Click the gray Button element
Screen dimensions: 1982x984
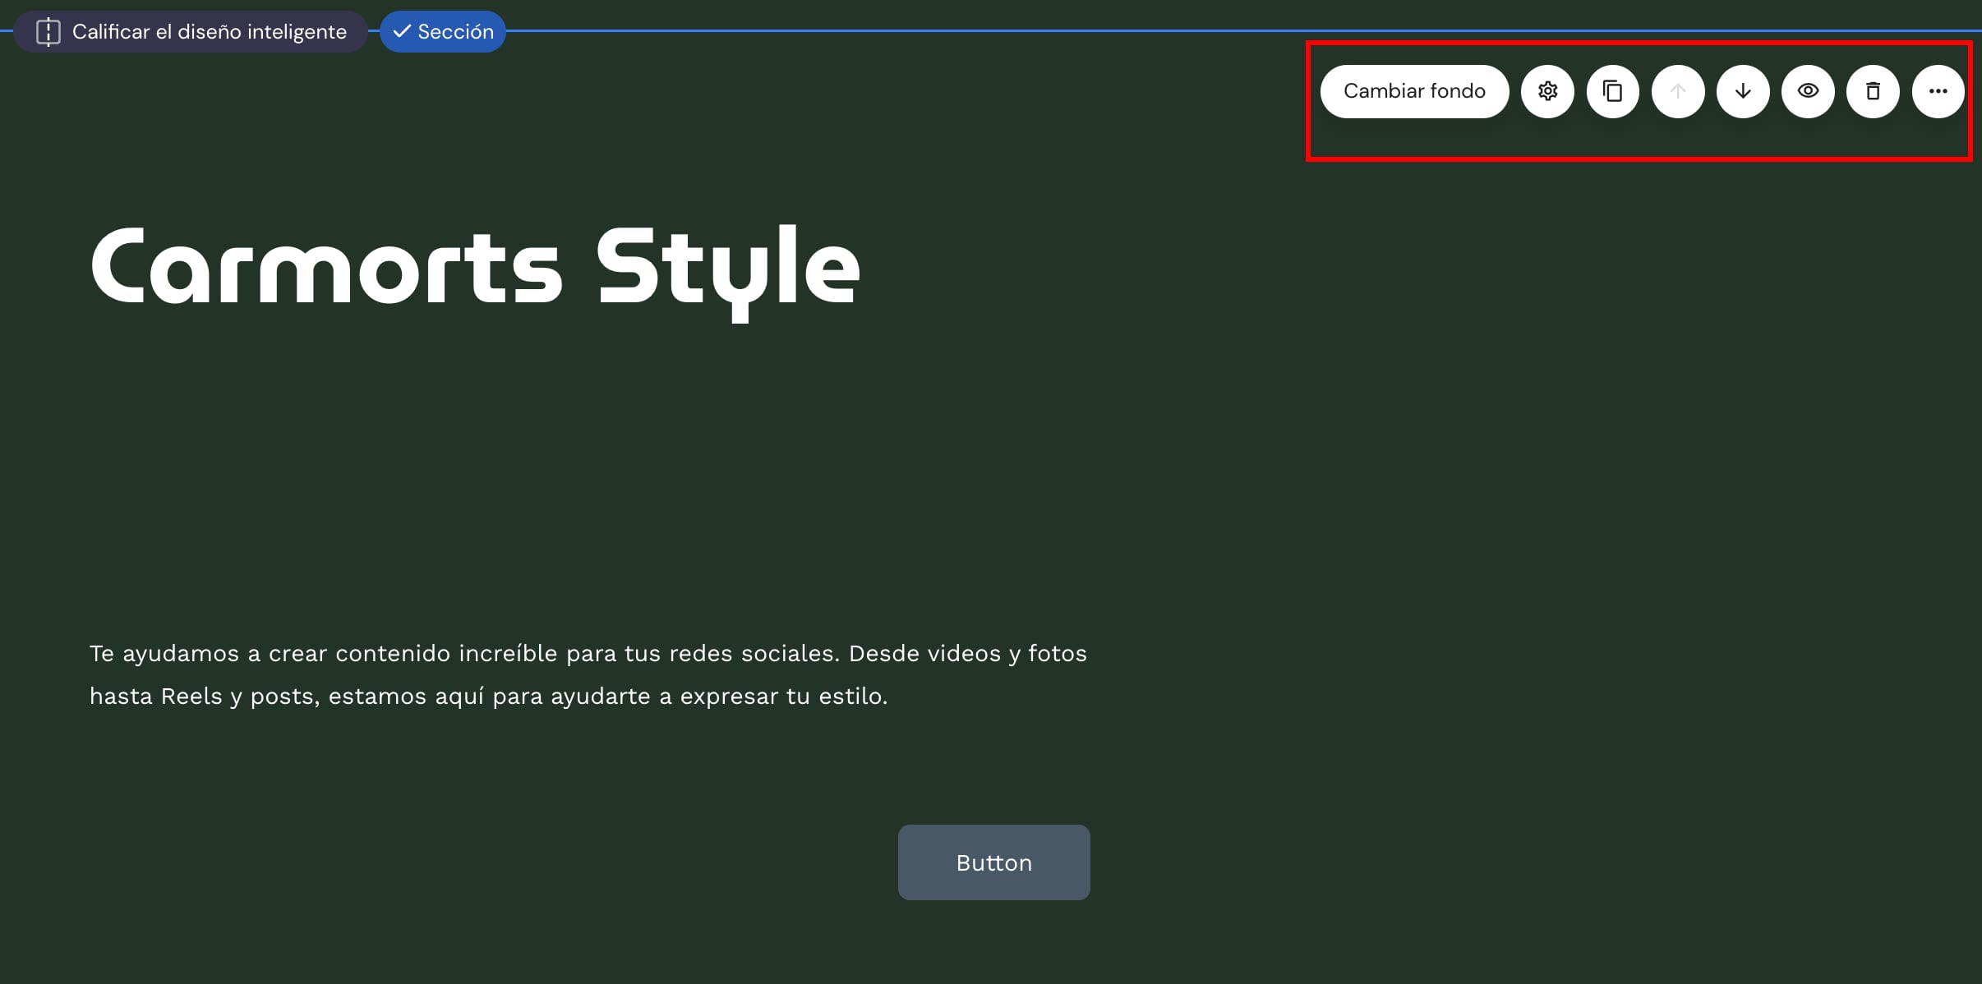tap(993, 862)
